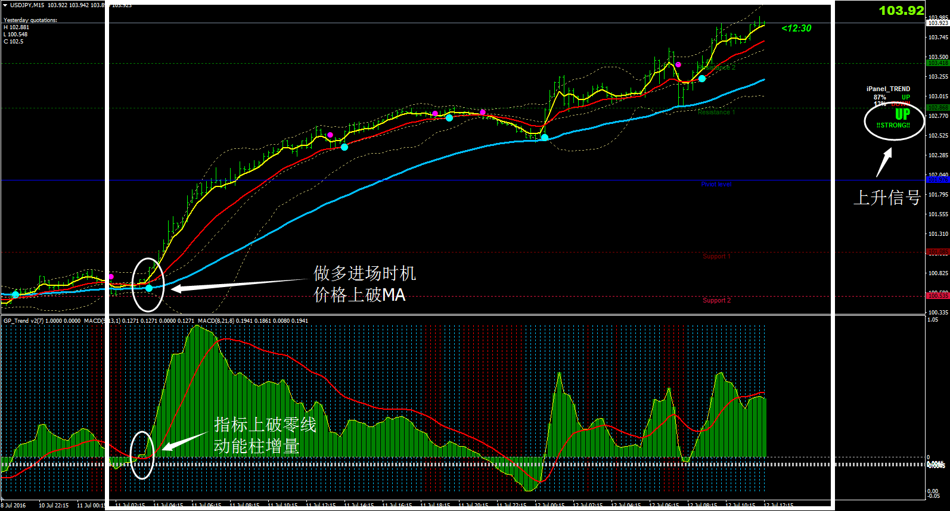Click the green 103.418 resistance price tag
Image resolution: width=950 pixels, height=511 pixels.
pyautogui.click(x=937, y=63)
